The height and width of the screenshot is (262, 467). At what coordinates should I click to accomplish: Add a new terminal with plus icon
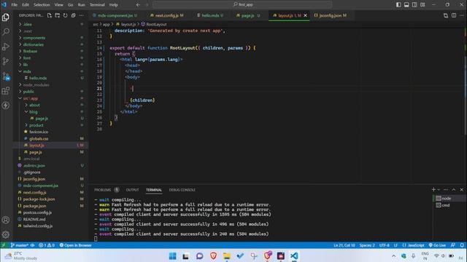[x=433, y=189]
